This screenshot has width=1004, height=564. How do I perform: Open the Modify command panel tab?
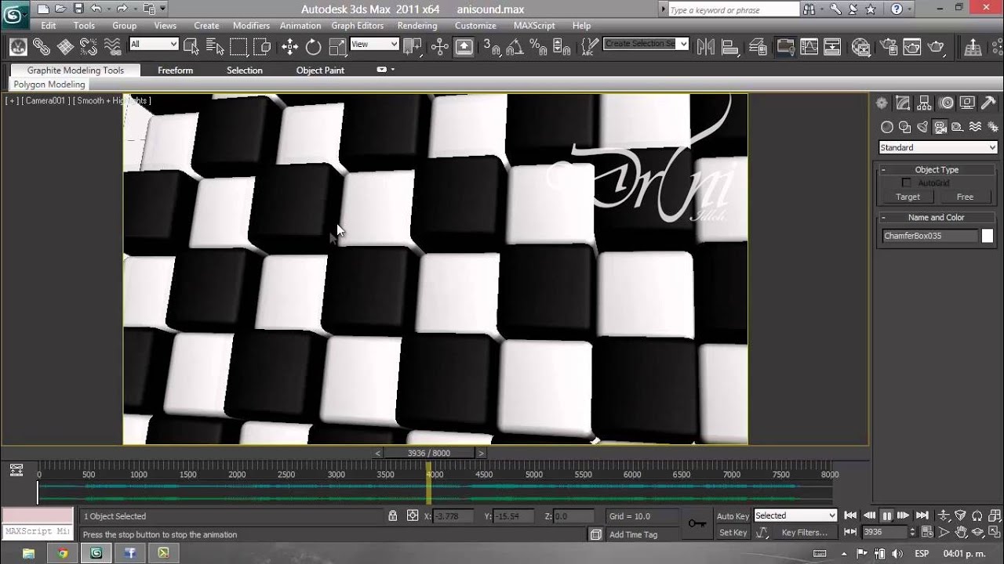[904, 103]
